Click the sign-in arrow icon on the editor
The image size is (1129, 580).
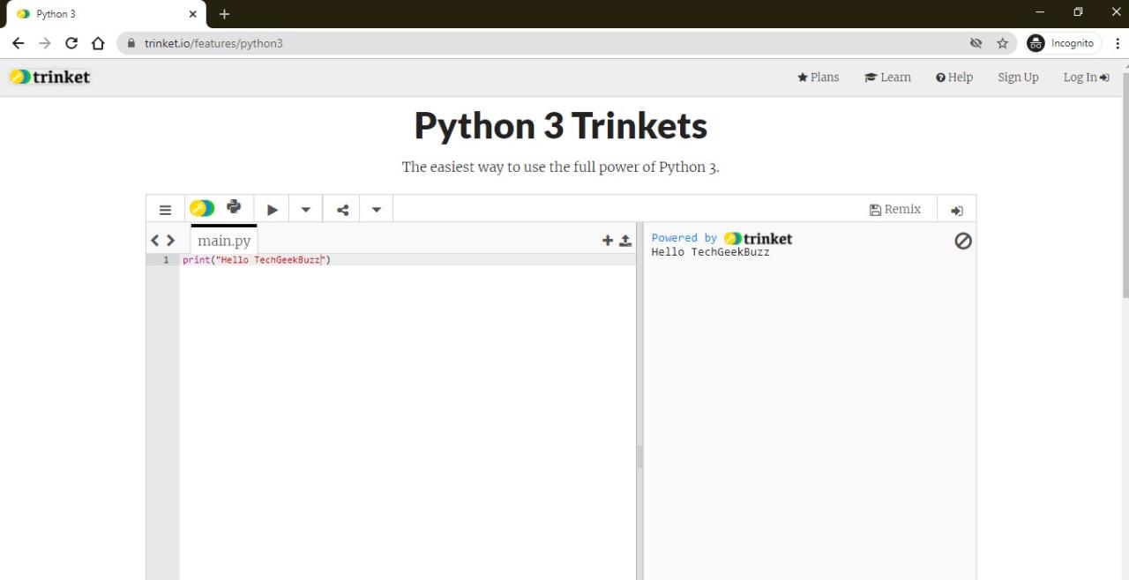click(x=957, y=210)
